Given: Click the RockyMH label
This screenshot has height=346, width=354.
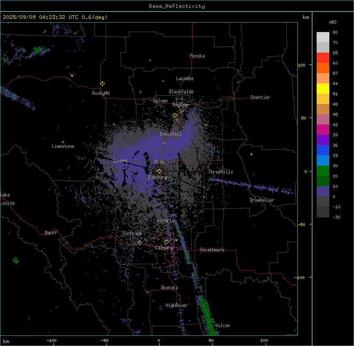Looking at the screenshot, I should [x=101, y=93].
